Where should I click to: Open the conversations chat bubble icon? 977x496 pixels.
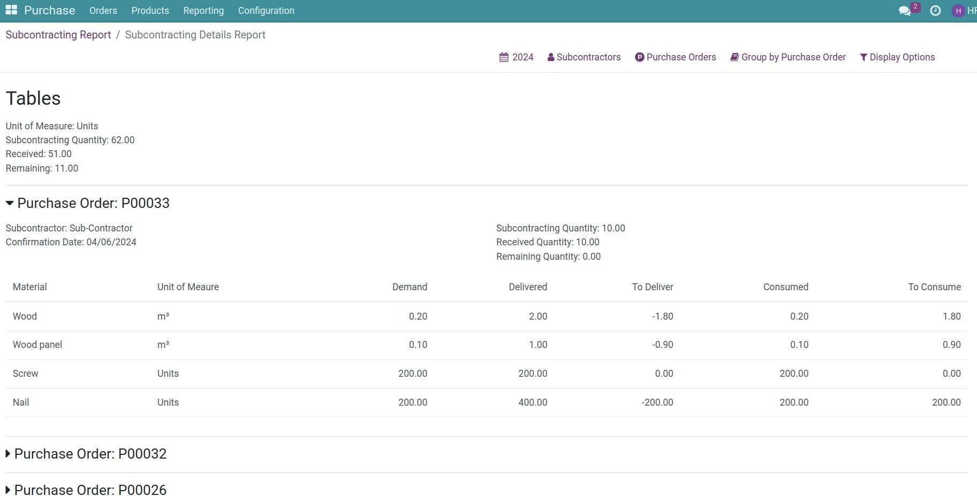[904, 11]
